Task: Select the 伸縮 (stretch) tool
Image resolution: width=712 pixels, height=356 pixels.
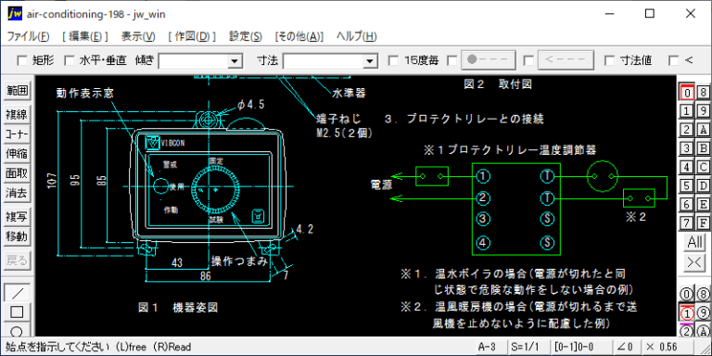Action: click(18, 154)
